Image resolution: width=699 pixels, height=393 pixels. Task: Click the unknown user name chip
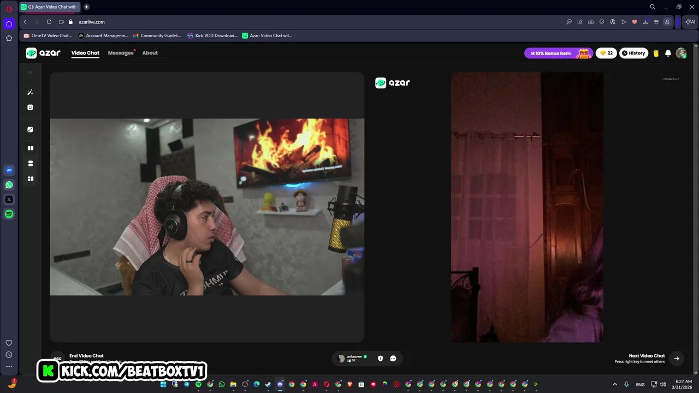(352, 358)
